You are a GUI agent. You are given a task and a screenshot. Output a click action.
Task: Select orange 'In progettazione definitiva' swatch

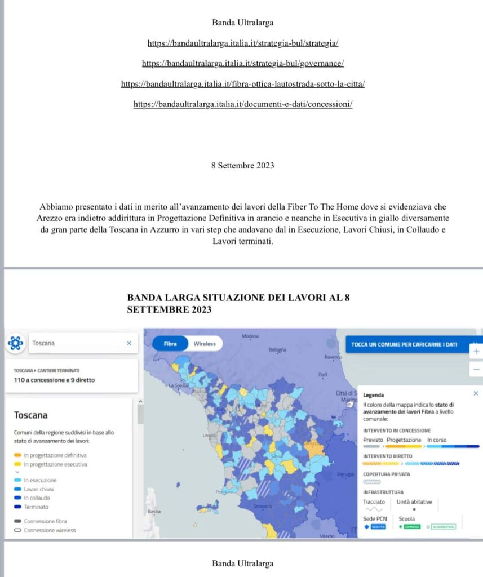(x=17, y=455)
